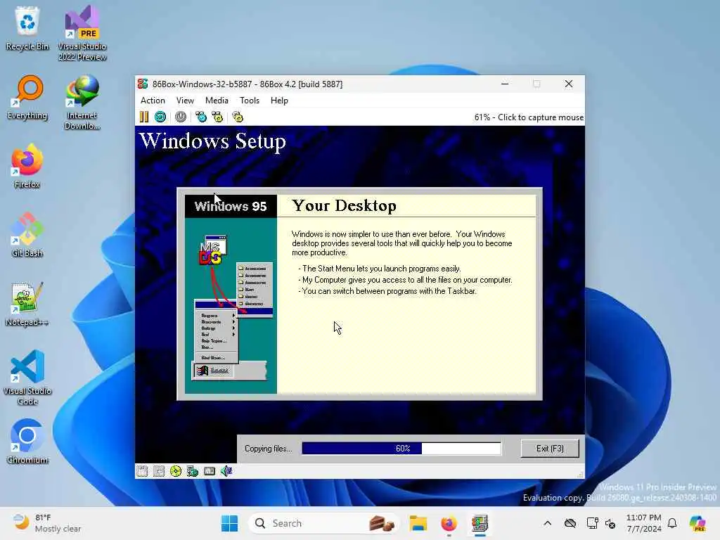720x540 pixels.
Task: Click the Copying files progress bar
Action: pyautogui.click(x=401, y=449)
